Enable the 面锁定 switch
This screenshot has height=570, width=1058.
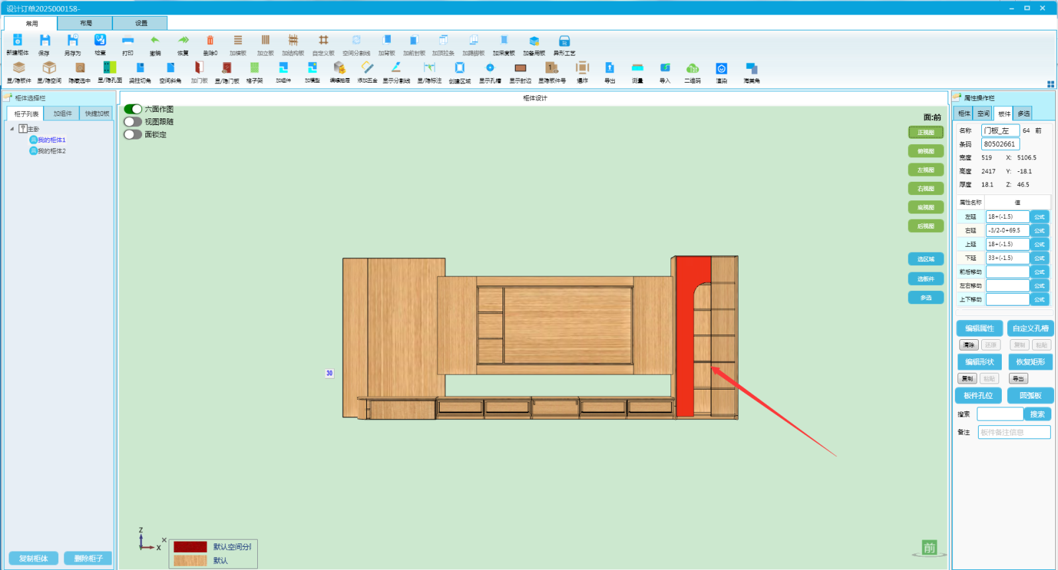pyautogui.click(x=133, y=134)
